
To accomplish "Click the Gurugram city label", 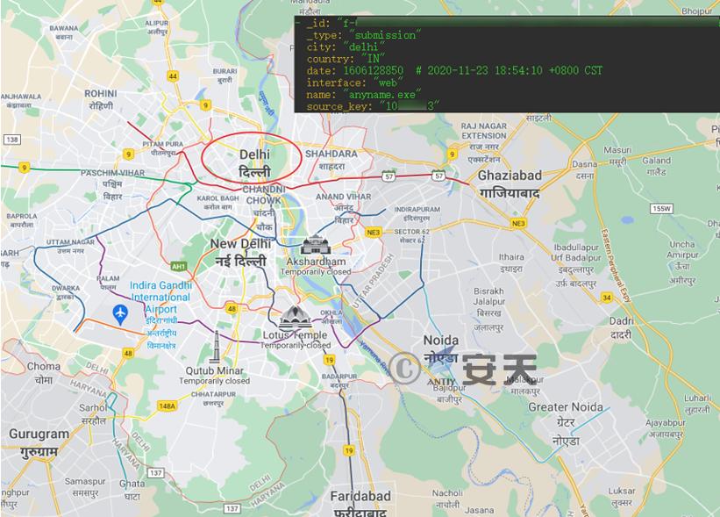I will (x=39, y=443).
